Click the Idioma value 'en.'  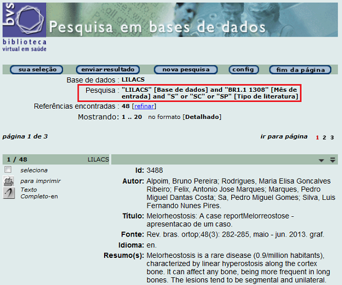(151, 245)
